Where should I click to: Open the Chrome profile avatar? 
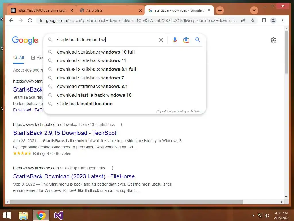273,20
